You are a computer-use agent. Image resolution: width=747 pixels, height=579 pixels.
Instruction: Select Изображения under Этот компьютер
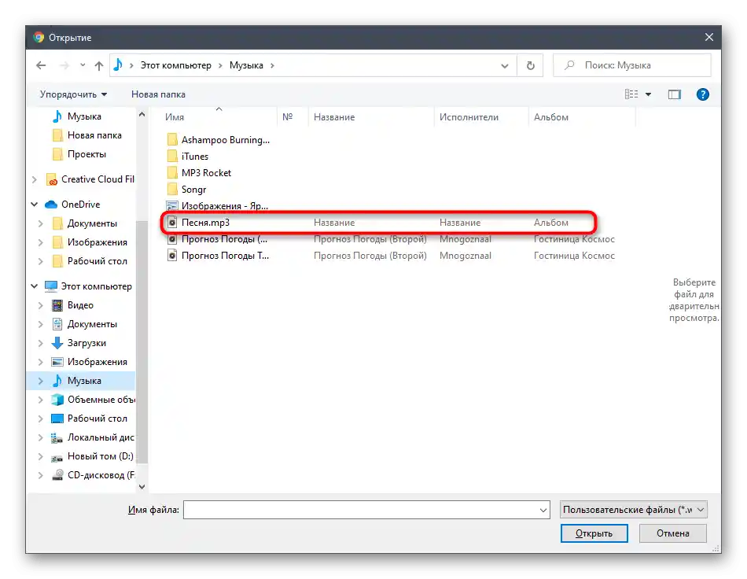[90, 362]
